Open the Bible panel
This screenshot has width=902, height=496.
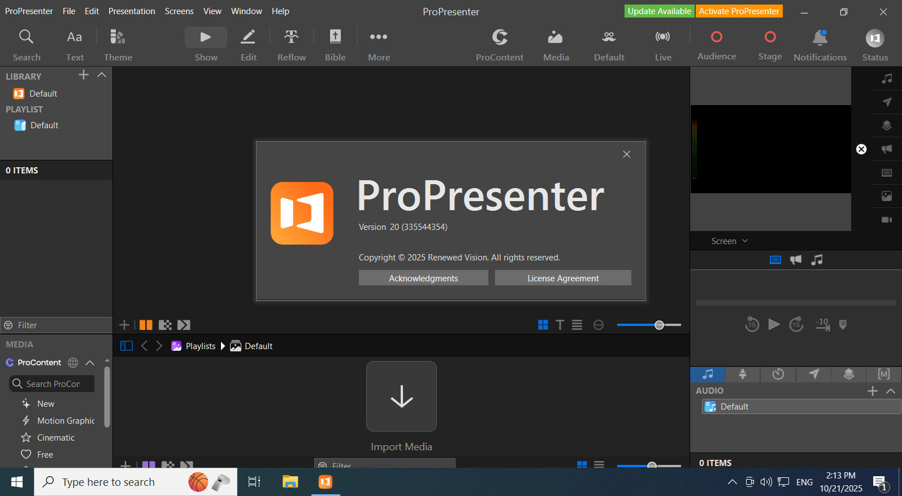pyautogui.click(x=335, y=45)
